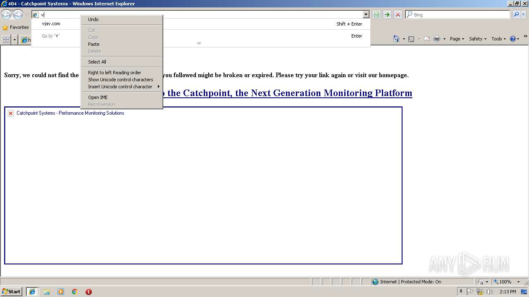Launch Windows Media Player from taskbar

[x=61, y=292]
